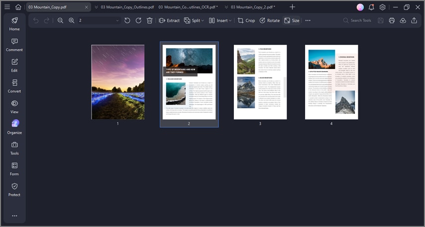Image resolution: width=425 pixels, height=227 pixels.
Task: Close the 03 Mountain_Copy.pdf tab
Action: (x=86, y=7)
